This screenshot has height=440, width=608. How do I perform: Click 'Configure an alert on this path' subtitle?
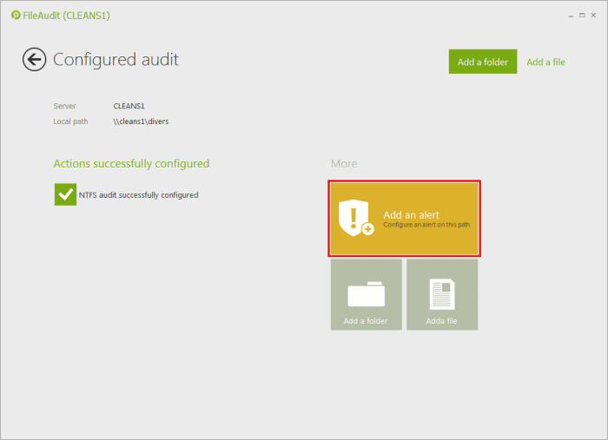[x=427, y=225]
